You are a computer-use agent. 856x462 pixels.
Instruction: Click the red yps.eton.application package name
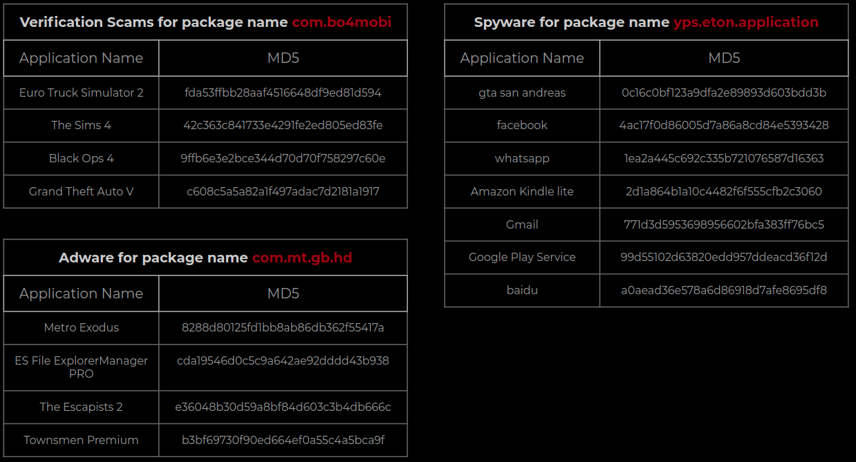[x=746, y=22]
